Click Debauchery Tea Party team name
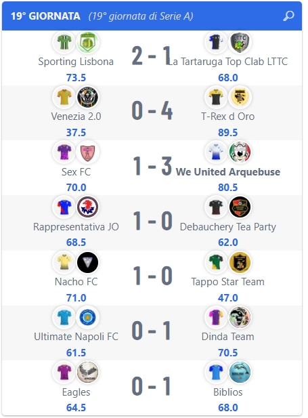This screenshot has width=308, height=418. tap(228, 227)
